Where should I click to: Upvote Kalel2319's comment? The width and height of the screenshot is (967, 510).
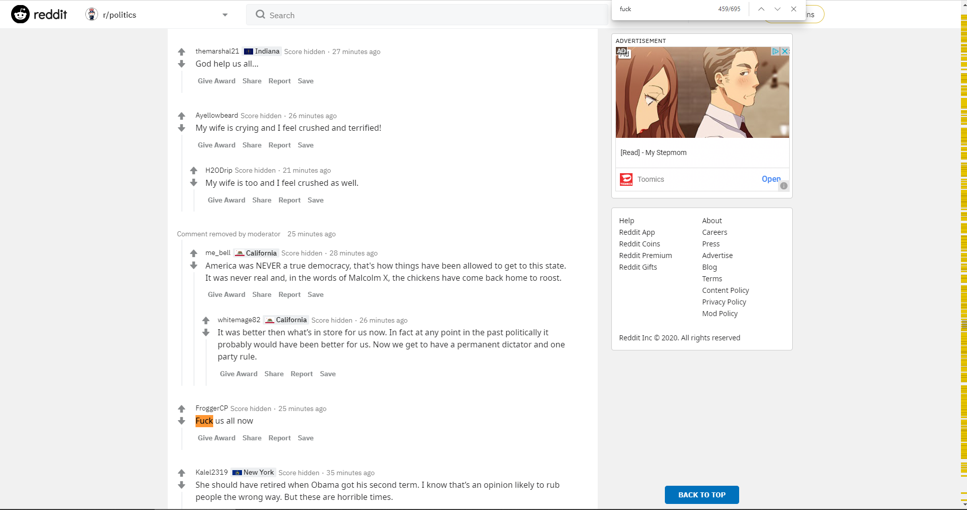(x=181, y=473)
